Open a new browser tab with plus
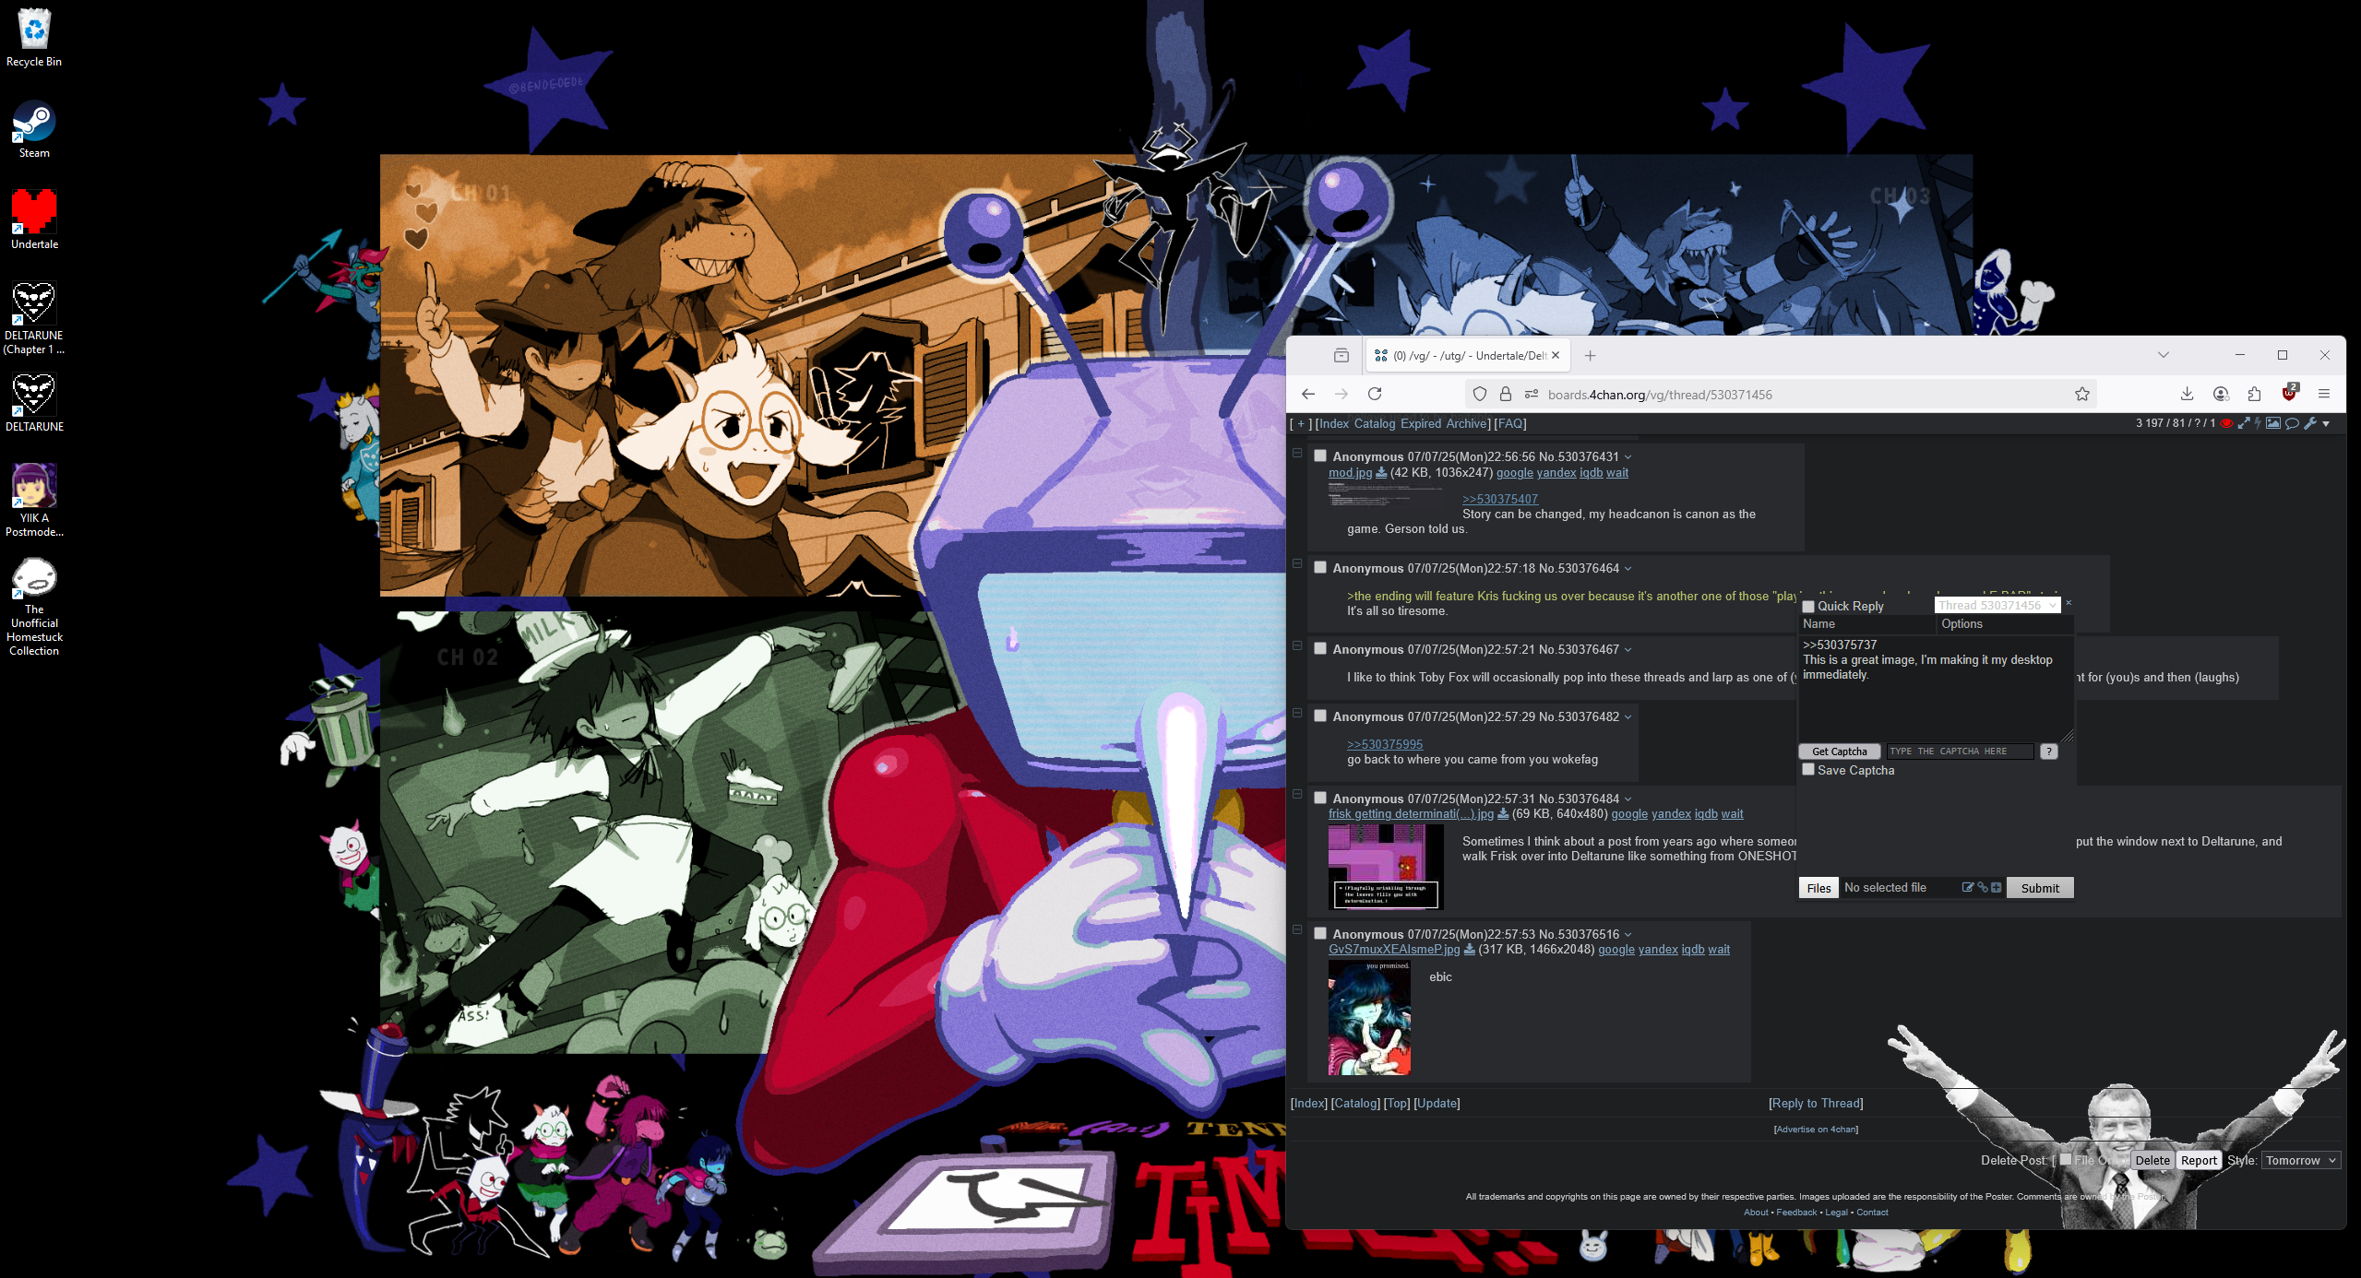2361x1278 pixels. pos(1591,355)
